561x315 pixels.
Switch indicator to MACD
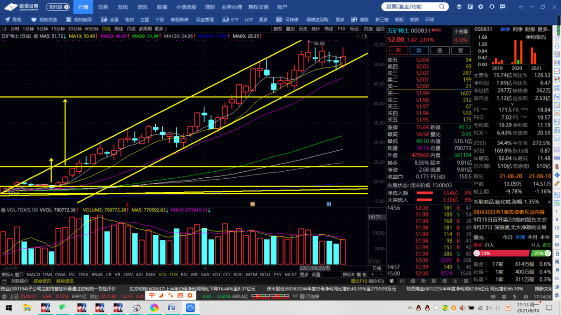coord(33,275)
